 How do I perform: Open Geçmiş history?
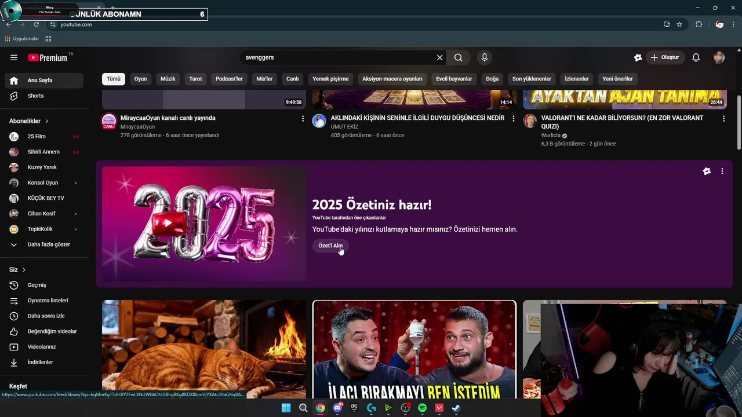44,285
